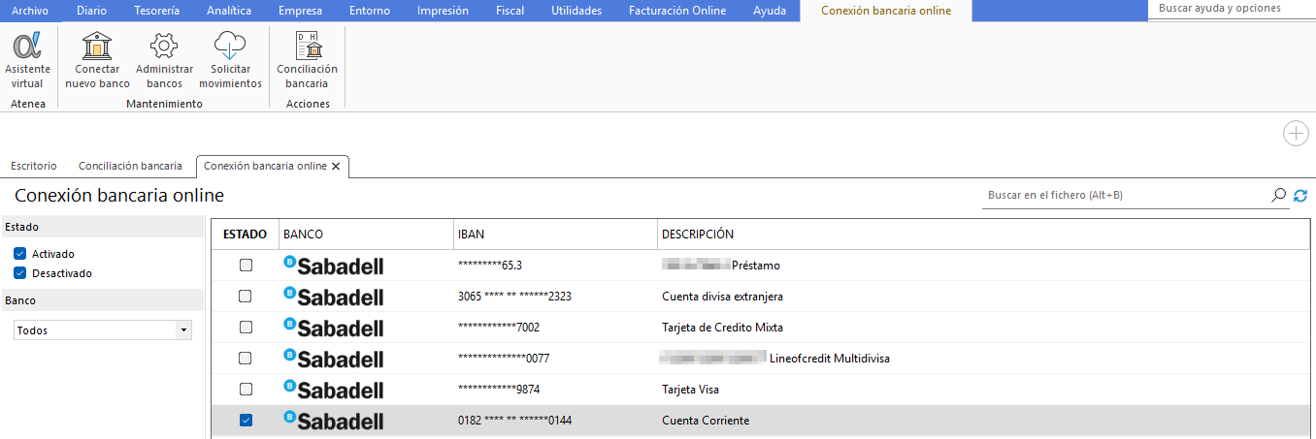Image resolution: width=1316 pixels, height=439 pixels.
Task: Disable the Cuenta Corriente checkbox
Action: (246, 421)
